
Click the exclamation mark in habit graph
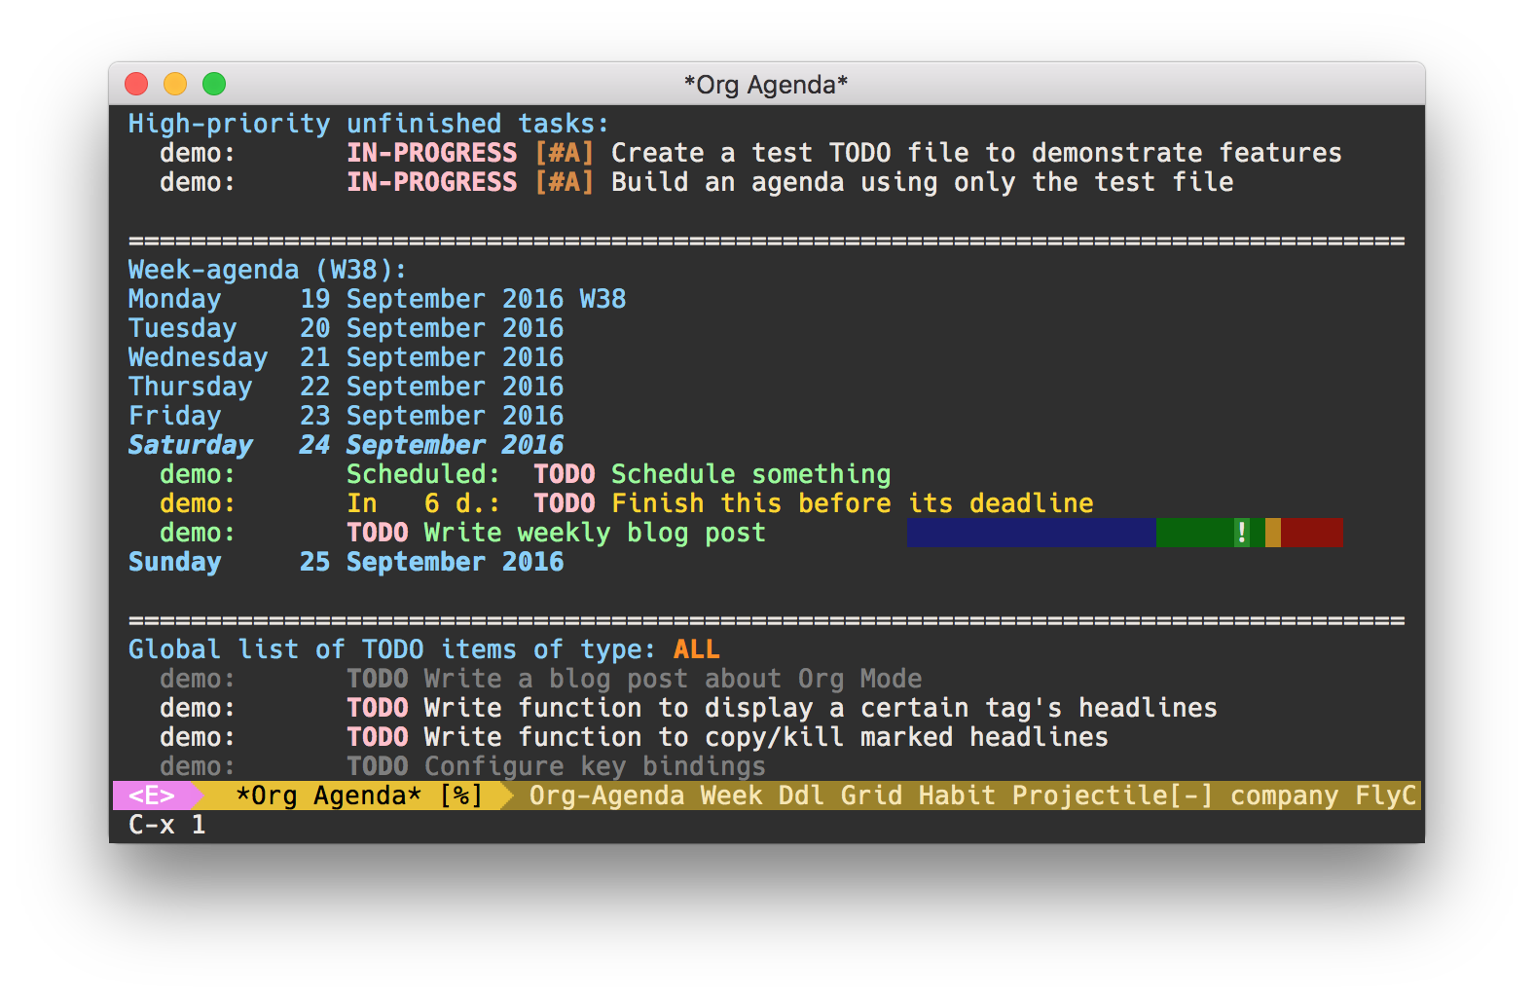[x=1242, y=533]
